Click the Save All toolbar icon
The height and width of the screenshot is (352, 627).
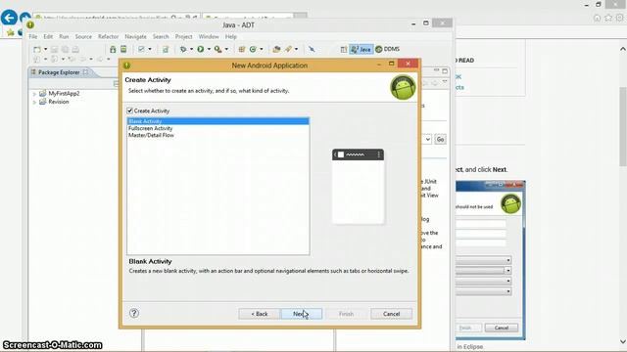click(x=65, y=49)
